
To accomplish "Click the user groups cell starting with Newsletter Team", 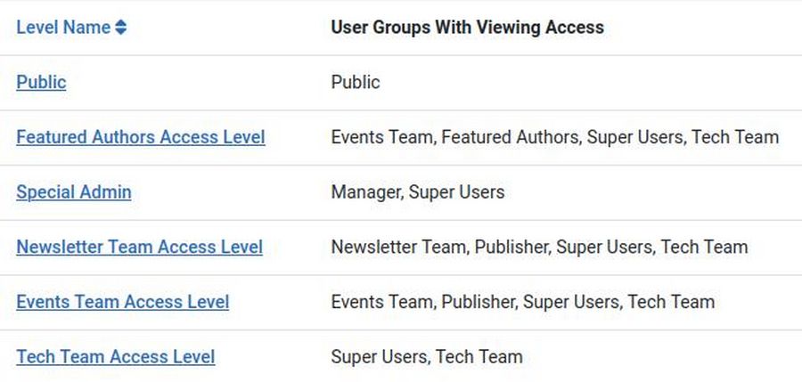I will pos(539,247).
